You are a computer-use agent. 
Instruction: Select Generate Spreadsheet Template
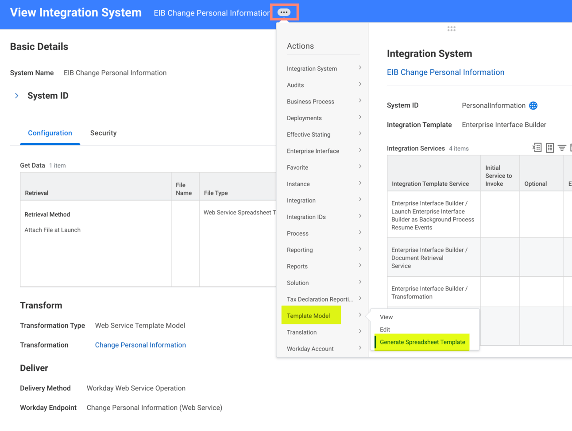(422, 342)
